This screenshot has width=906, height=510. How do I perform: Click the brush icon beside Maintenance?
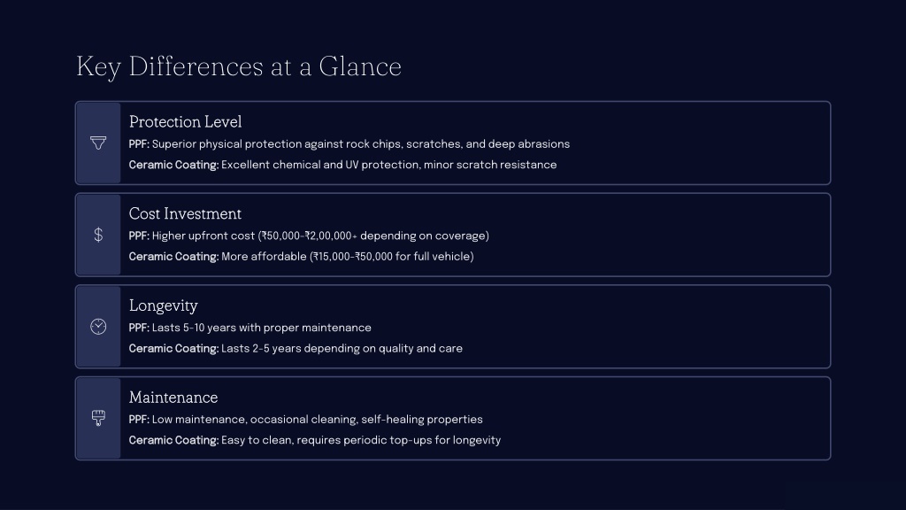click(x=98, y=418)
